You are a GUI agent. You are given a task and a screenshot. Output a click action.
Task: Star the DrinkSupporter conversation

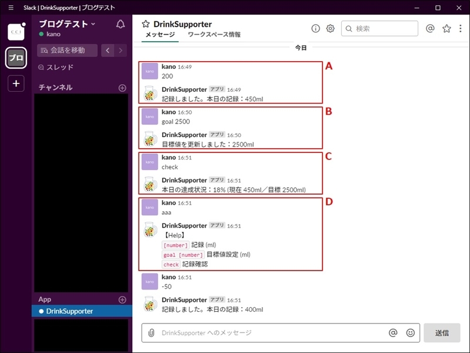click(146, 24)
